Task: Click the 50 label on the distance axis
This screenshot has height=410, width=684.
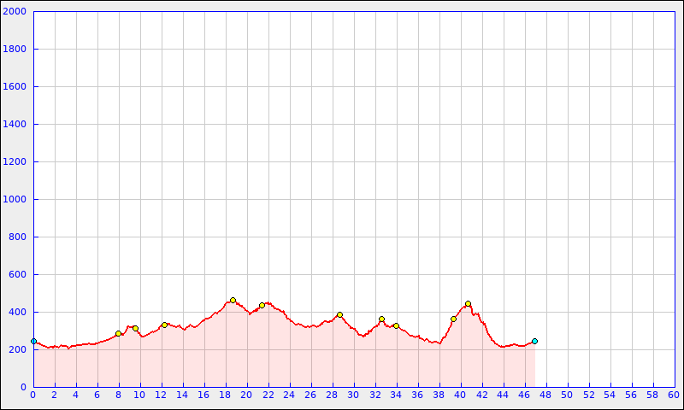Action: pyautogui.click(x=567, y=395)
